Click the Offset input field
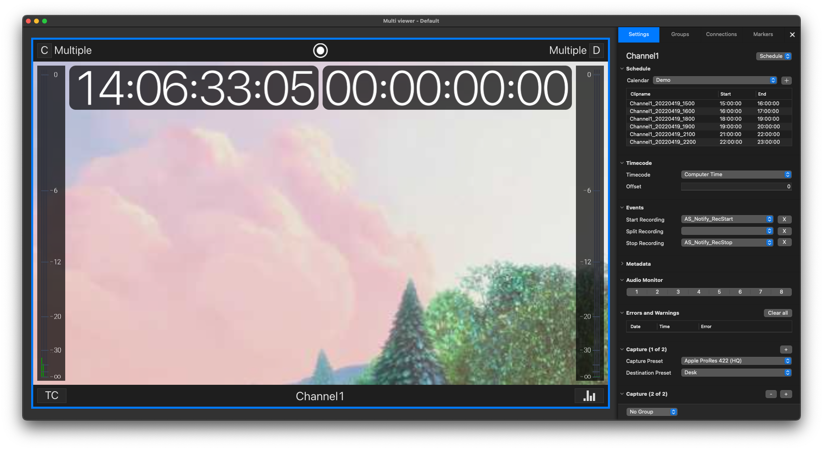The width and height of the screenshot is (823, 450). [x=736, y=187]
